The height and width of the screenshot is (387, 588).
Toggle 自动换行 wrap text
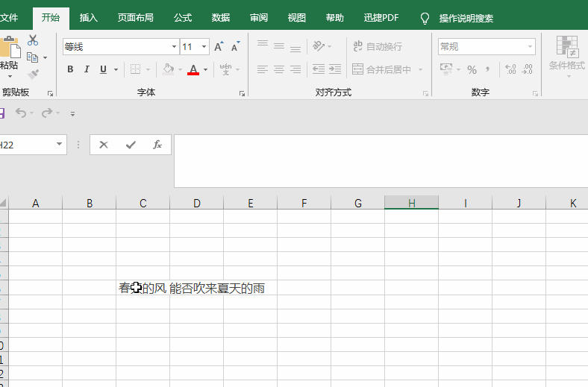coord(378,46)
